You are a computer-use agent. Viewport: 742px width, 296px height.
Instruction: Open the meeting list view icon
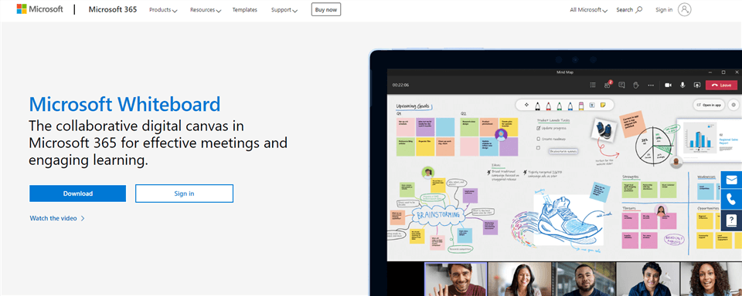click(x=593, y=85)
